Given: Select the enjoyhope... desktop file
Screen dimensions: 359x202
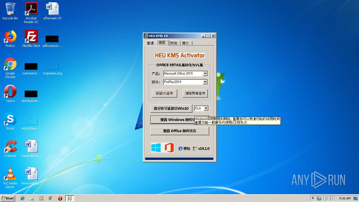Looking at the screenshot, I should (31, 123).
